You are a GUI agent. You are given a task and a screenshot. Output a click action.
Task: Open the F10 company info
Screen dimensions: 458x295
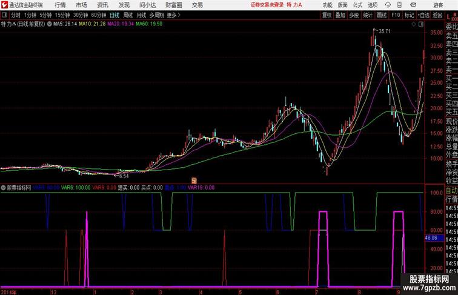pos(396,15)
